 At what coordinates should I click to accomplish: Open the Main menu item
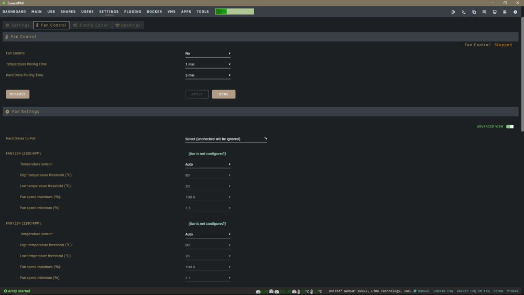37,12
